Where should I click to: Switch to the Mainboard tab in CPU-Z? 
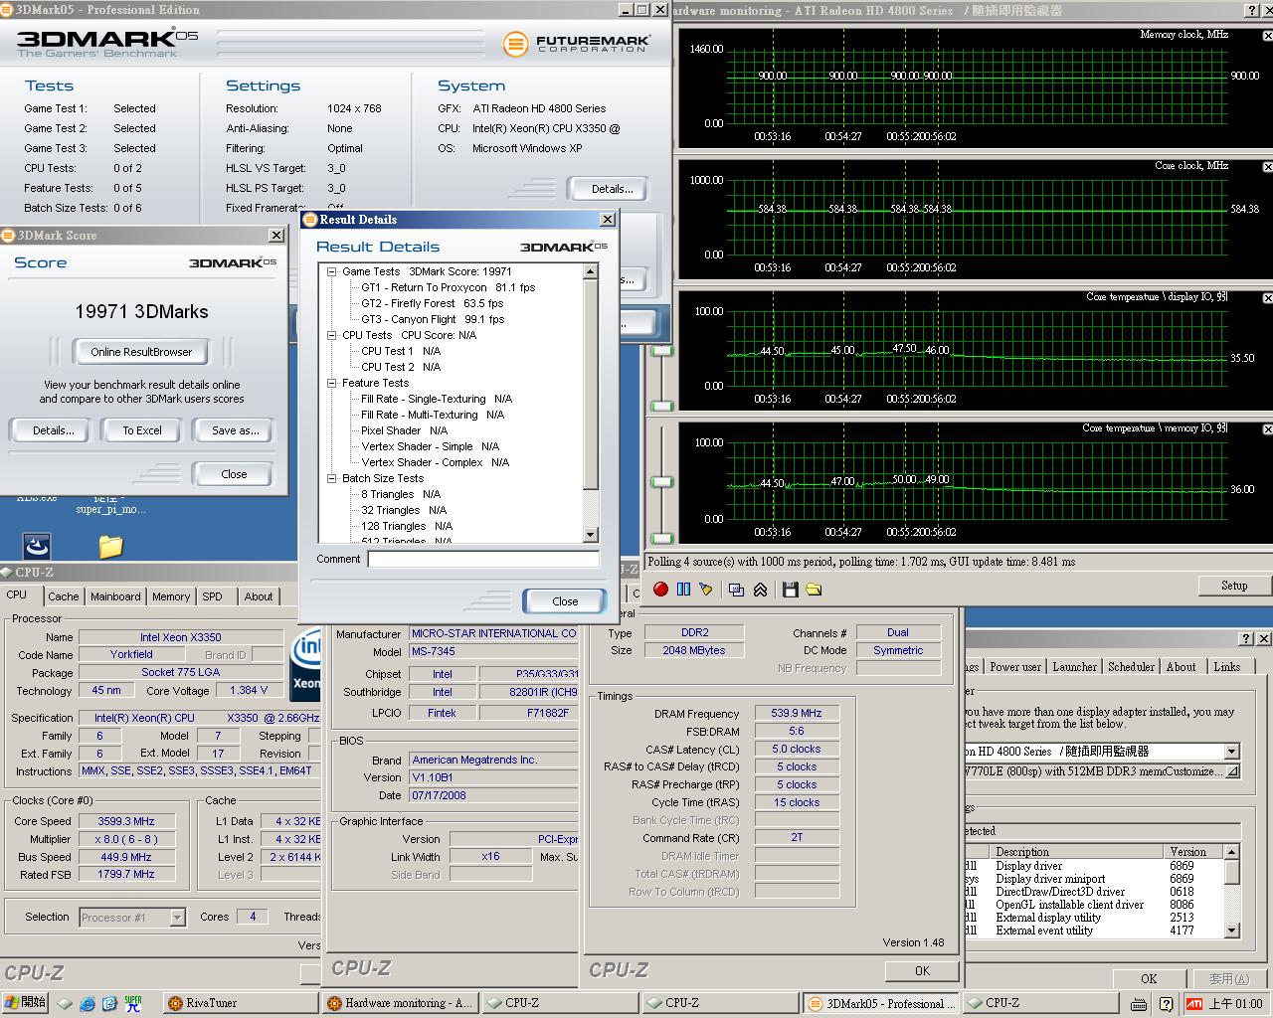click(115, 596)
